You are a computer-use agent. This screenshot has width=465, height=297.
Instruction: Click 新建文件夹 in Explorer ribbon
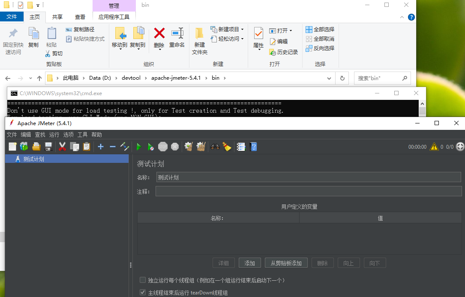[200, 41]
